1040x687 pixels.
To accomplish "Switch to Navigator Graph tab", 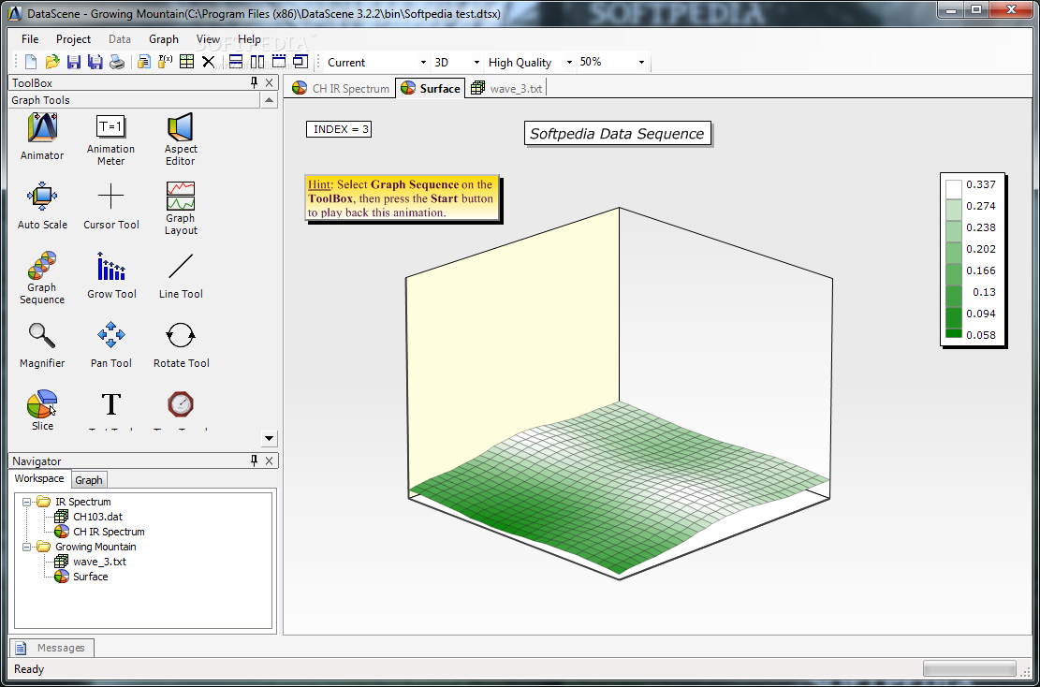I will click(x=88, y=480).
